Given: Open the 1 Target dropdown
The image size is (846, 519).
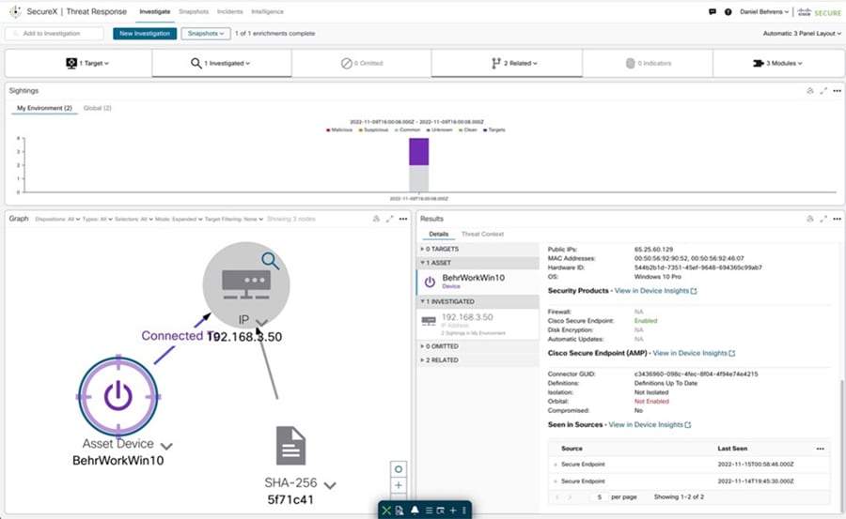Looking at the screenshot, I should point(86,63).
